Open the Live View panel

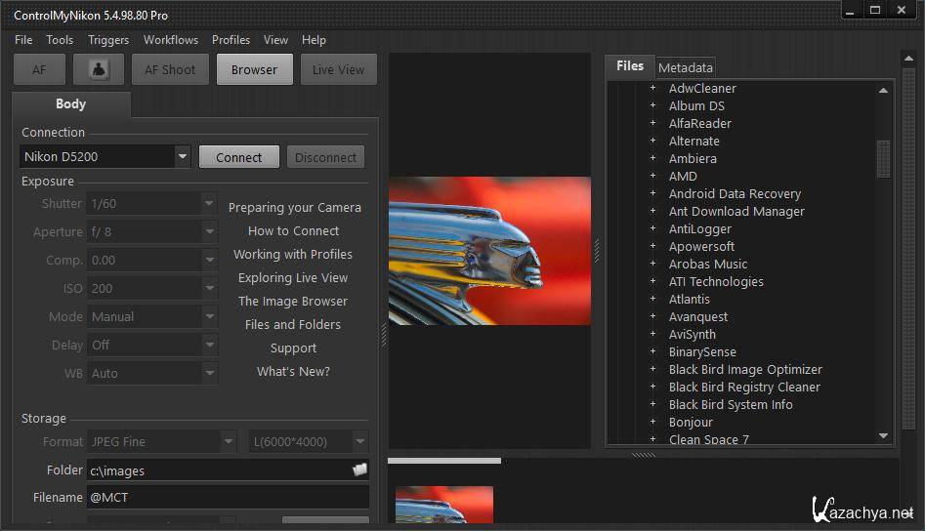[338, 69]
